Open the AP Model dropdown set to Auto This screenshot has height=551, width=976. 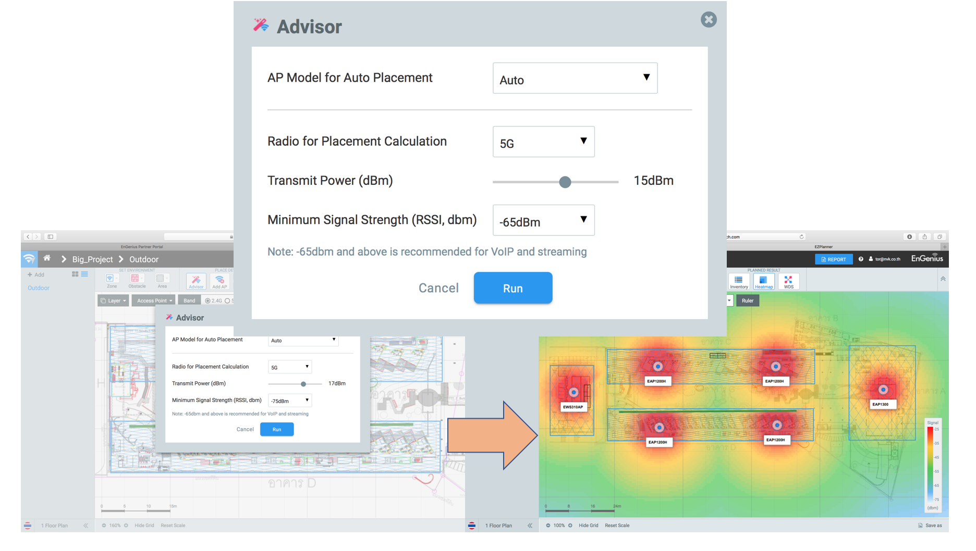click(x=575, y=78)
